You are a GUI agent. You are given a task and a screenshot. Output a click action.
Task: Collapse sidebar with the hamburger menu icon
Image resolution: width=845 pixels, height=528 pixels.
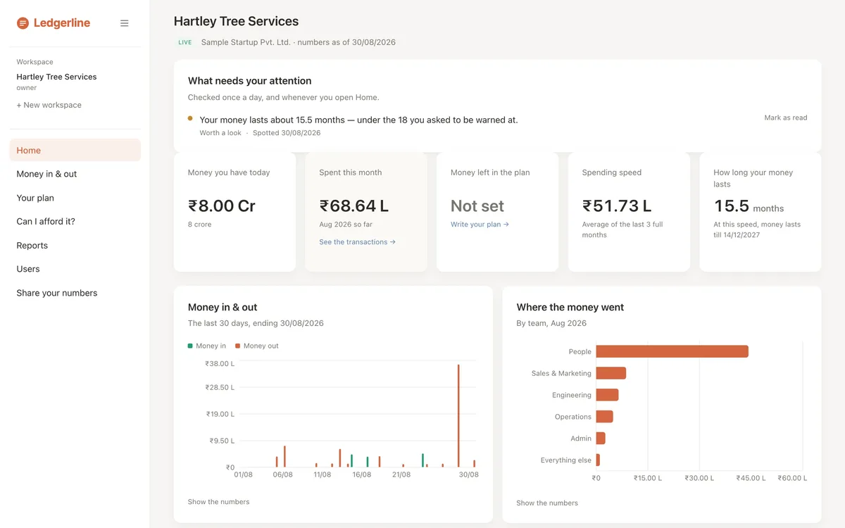[x=125, y=23]
